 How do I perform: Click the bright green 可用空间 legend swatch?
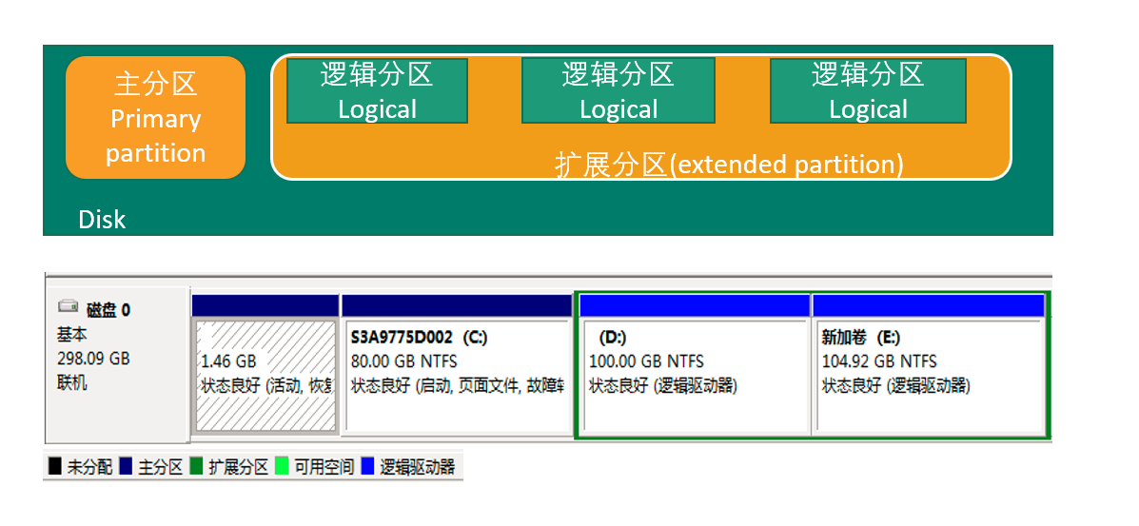point(282,466)
